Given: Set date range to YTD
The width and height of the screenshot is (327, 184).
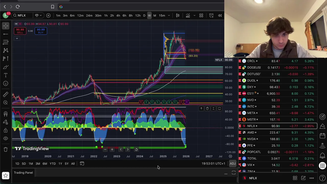Looking at the screenshot, I should coord(53,164).
